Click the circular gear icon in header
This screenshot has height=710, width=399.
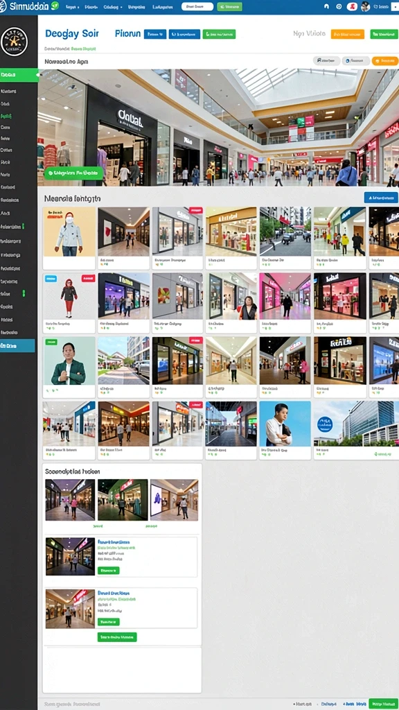click(x=339, y=7)
